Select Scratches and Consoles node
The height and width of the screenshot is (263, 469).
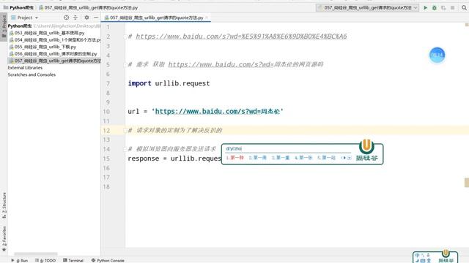[x=32, y=75]
